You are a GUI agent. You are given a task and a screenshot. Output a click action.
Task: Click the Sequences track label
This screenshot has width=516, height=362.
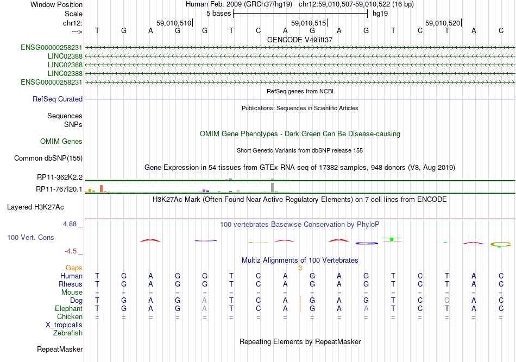(65, 116)
